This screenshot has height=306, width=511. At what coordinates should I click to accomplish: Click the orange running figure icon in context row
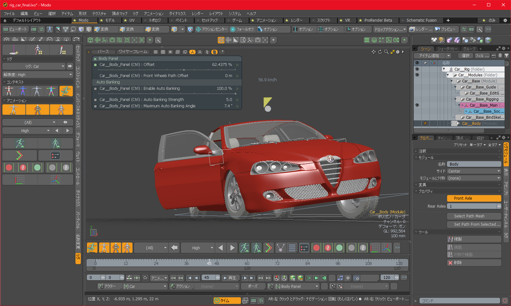click(66, 91)
